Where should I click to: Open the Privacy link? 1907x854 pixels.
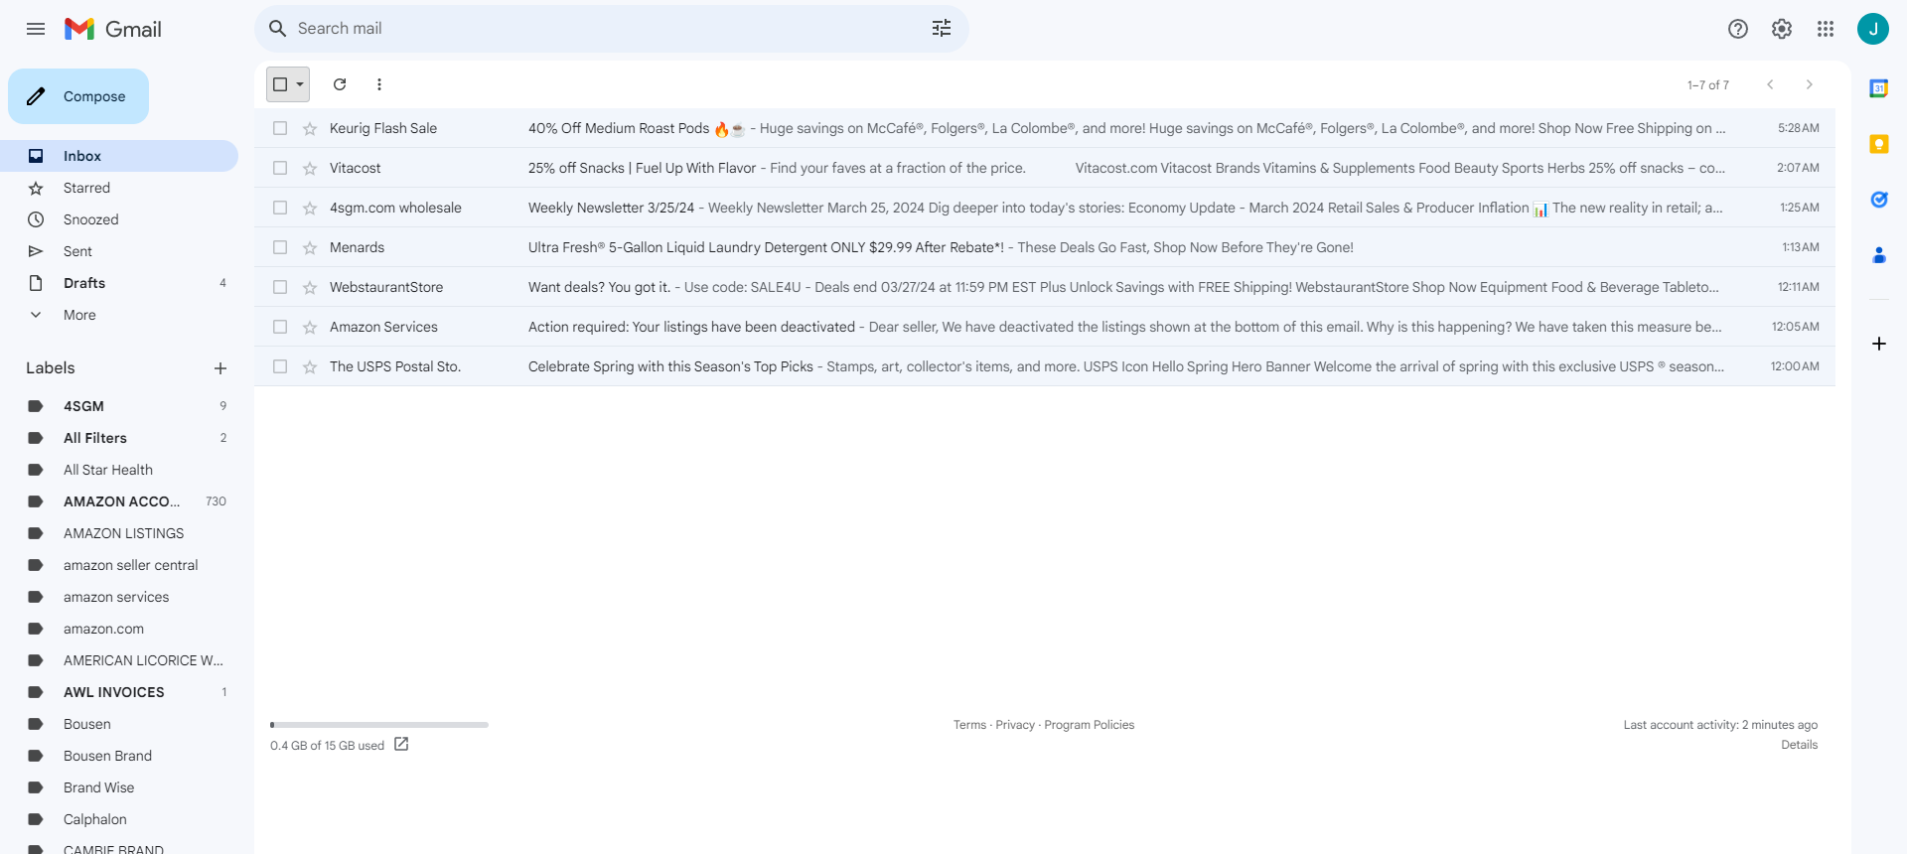click(x=1015, y=725)
